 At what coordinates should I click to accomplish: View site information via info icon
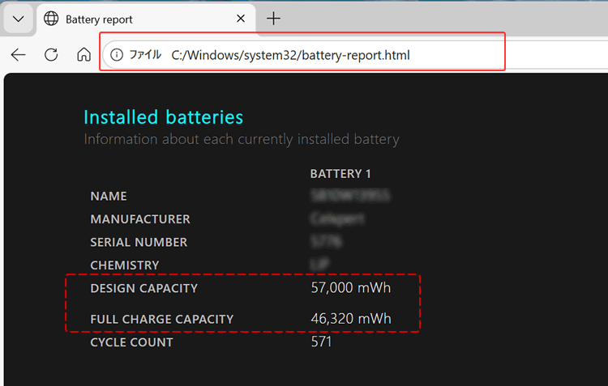click(117, 55)
